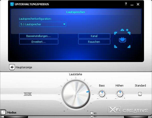Minimize the Unterhaltungsmodus window
The image size is (152, 118).
[132, 4]
